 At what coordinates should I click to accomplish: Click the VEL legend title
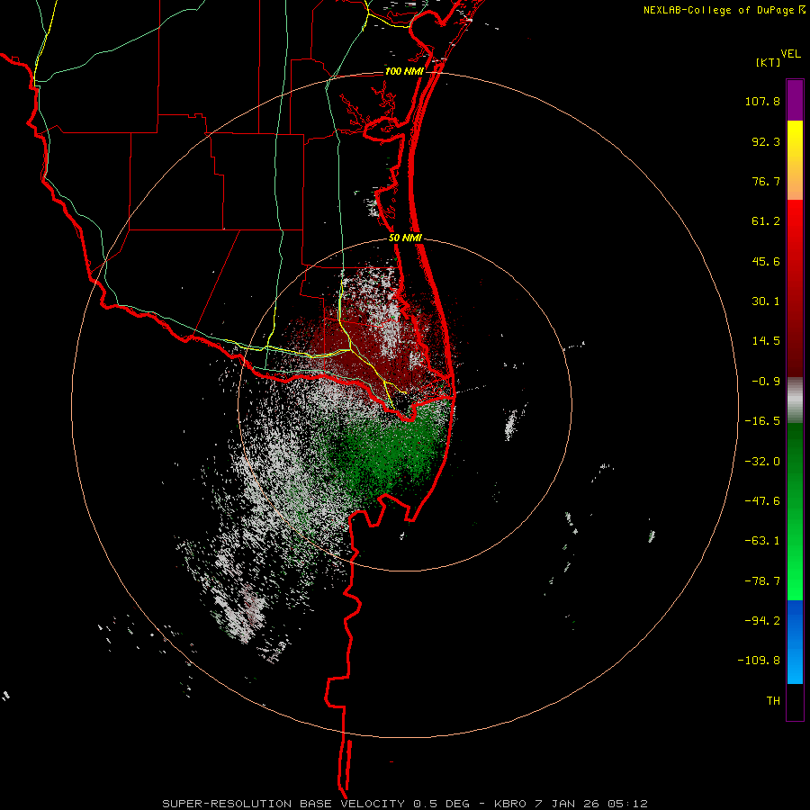[790, 54]
